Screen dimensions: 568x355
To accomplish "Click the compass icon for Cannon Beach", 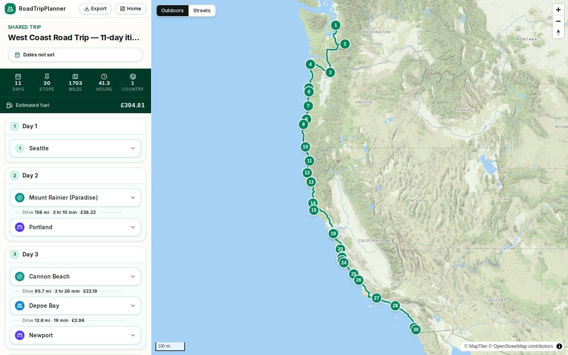I will [x=20, y=277].
